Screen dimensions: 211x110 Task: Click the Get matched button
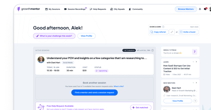[x=141, y=107]
